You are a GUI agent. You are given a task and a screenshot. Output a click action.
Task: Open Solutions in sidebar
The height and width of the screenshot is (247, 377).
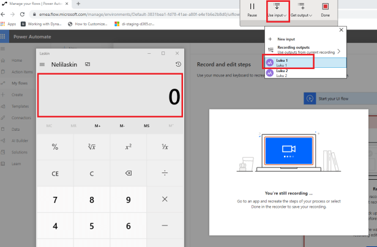[x=20, y=152]
